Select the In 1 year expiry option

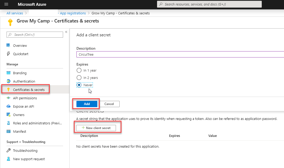[79, 70]
